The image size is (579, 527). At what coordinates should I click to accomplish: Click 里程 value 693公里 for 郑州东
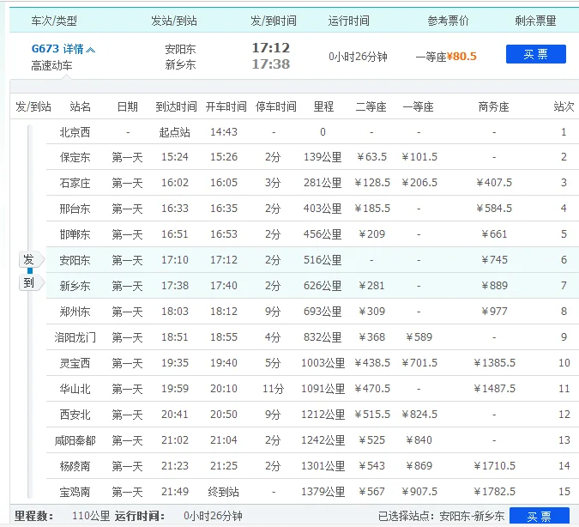(323, 312)
